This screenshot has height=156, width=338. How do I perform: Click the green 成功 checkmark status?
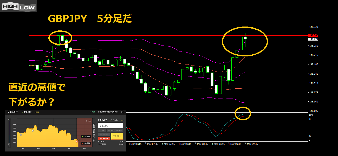tap(92, 112)
